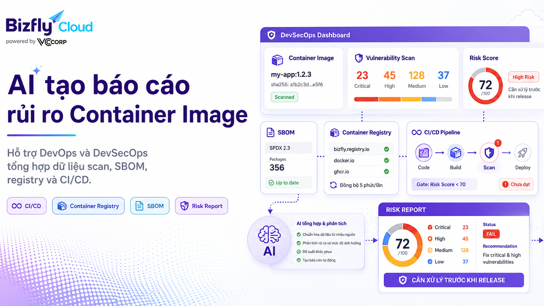Click the Chưa đạt status badge
The width and height of the screenshot is (544, 306).
516,184
